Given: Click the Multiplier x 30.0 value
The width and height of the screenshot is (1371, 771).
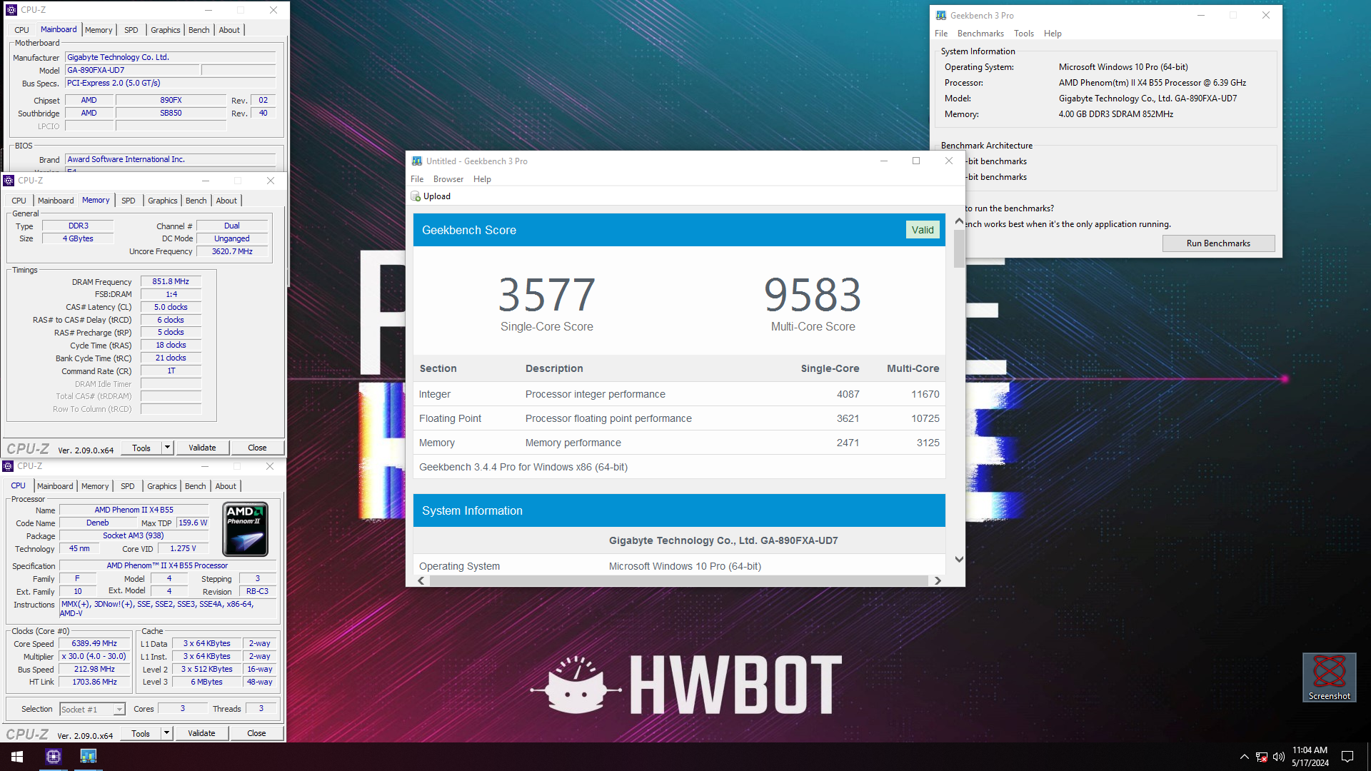Looking at the screenshot, I should tap(94, 656).
